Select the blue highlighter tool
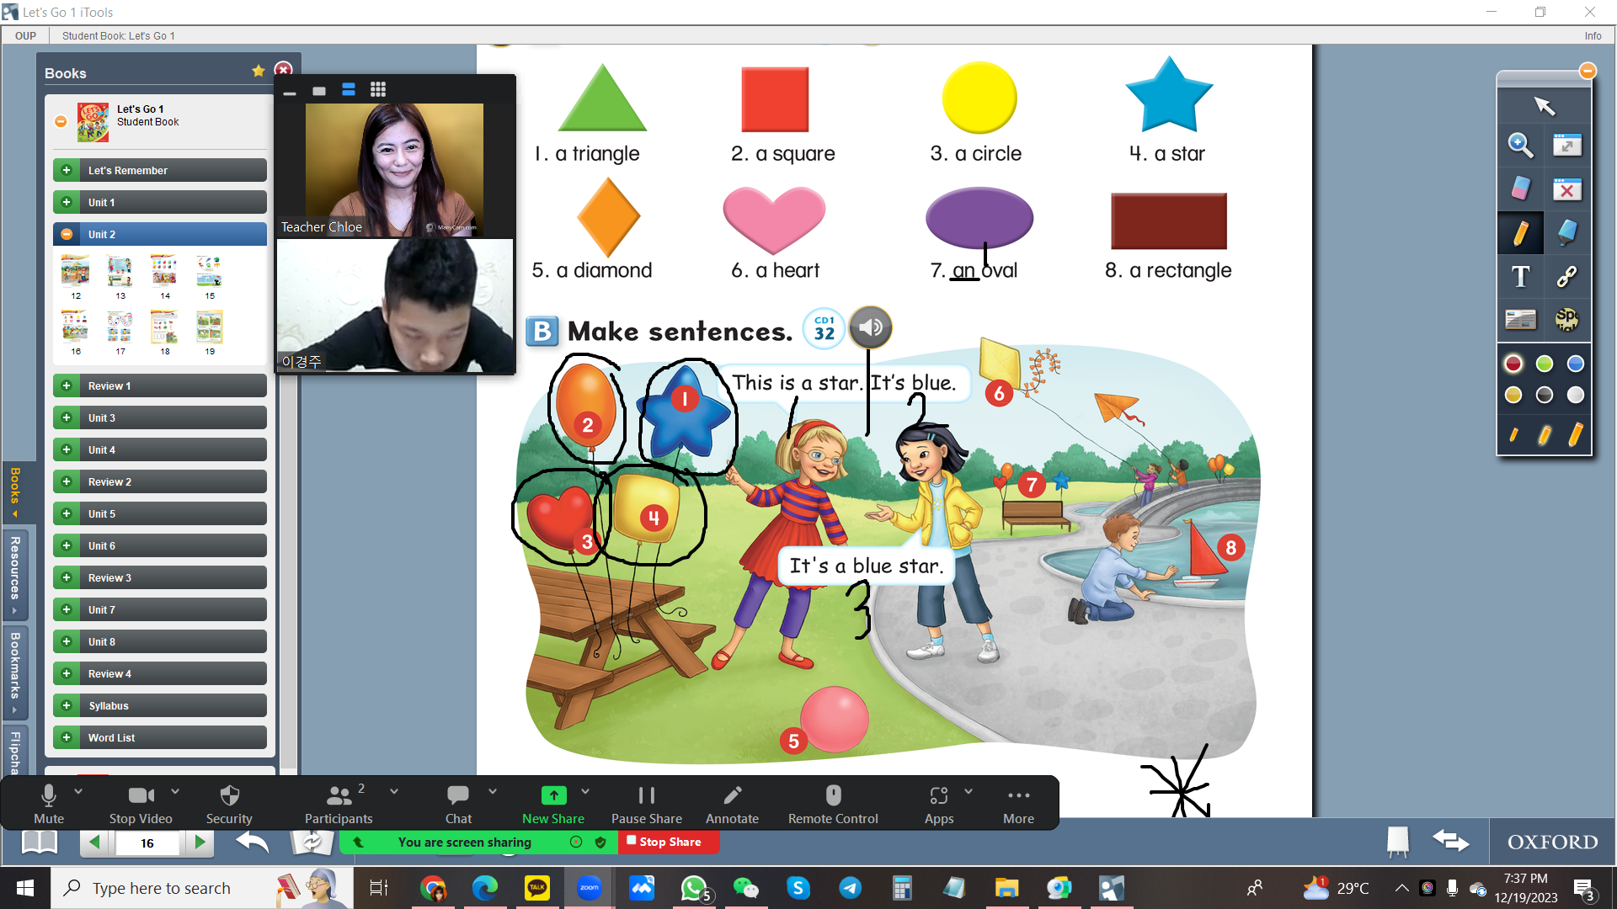The width and height of the screenshot is (1617, 909). [1567, 232]
